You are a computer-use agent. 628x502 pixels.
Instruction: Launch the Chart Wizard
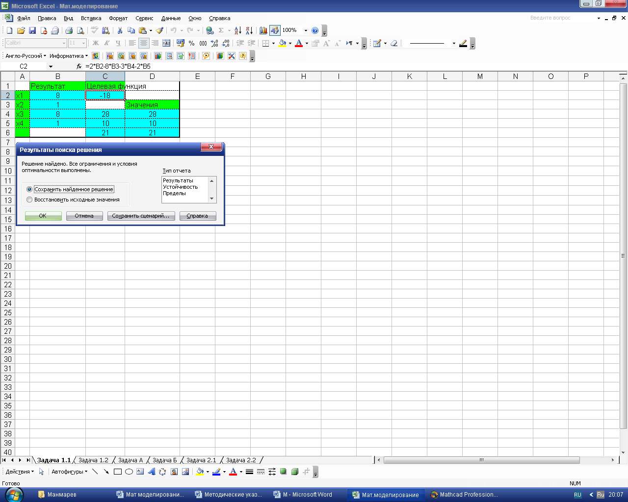coord(263,30)
